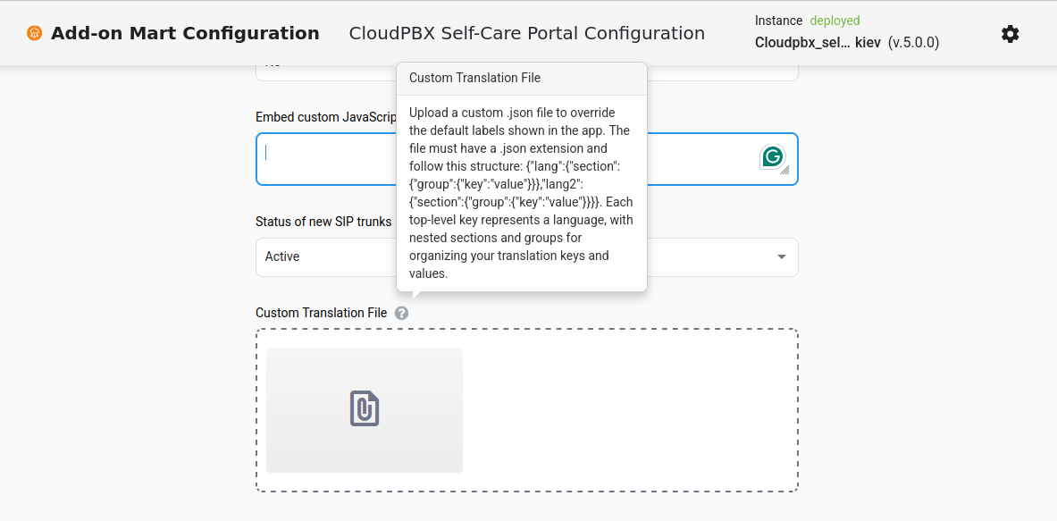
Task: Click the Grammarly icon in the JavaScript box
Action: coord(772,157)
